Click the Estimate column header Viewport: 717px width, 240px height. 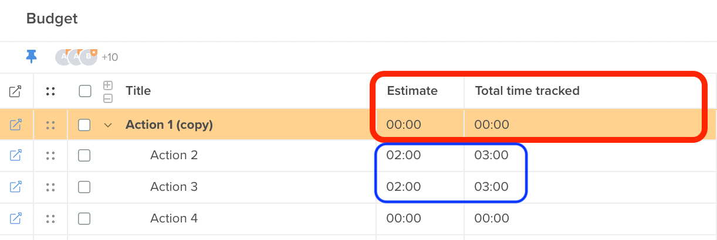click(x=412, y=91)
